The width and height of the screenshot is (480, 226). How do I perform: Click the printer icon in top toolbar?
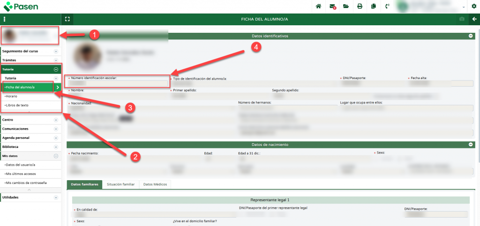coord(360,7)
